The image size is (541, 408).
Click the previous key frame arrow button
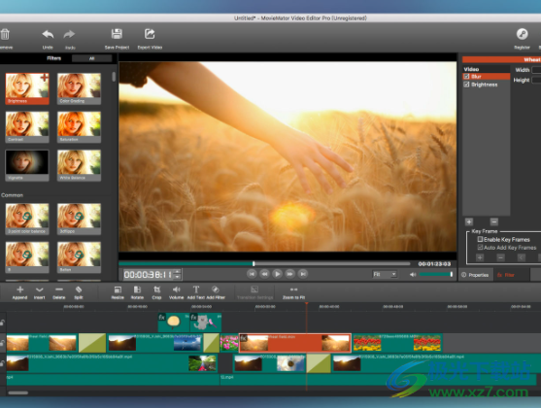click(522, 257)
